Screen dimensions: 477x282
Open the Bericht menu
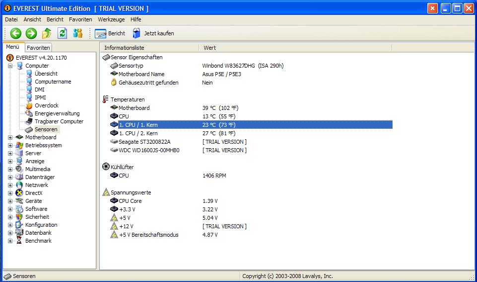pos(55,19)
